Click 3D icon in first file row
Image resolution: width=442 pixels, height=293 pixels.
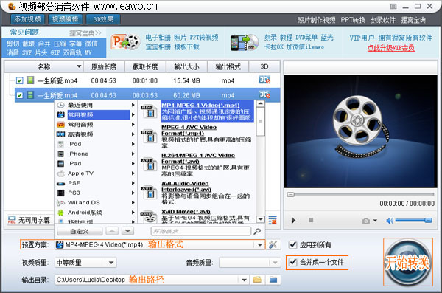(x=264, y=80)
